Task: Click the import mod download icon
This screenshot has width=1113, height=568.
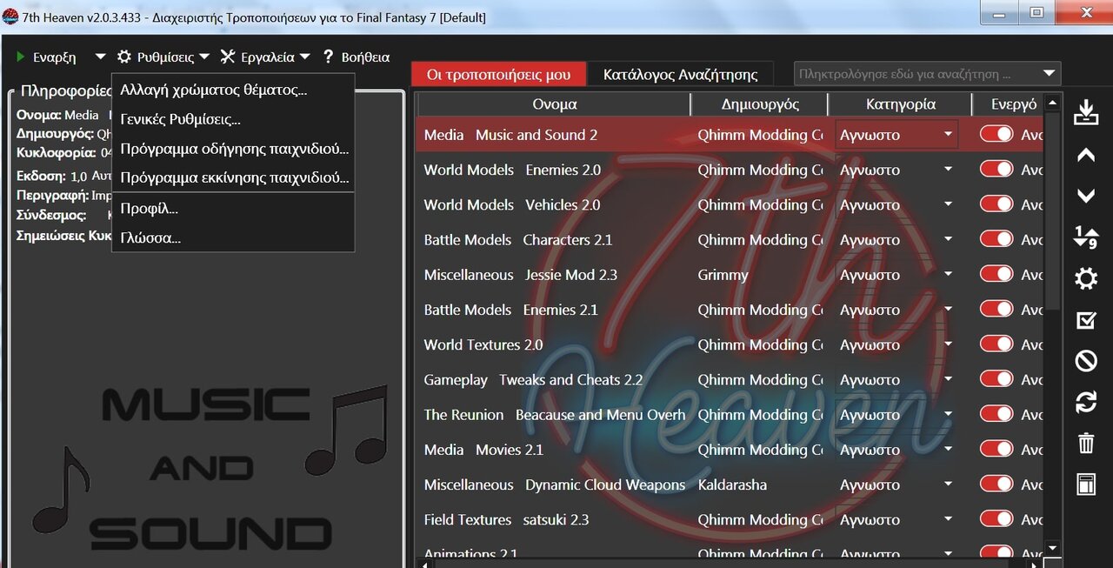Action: 1086,114
